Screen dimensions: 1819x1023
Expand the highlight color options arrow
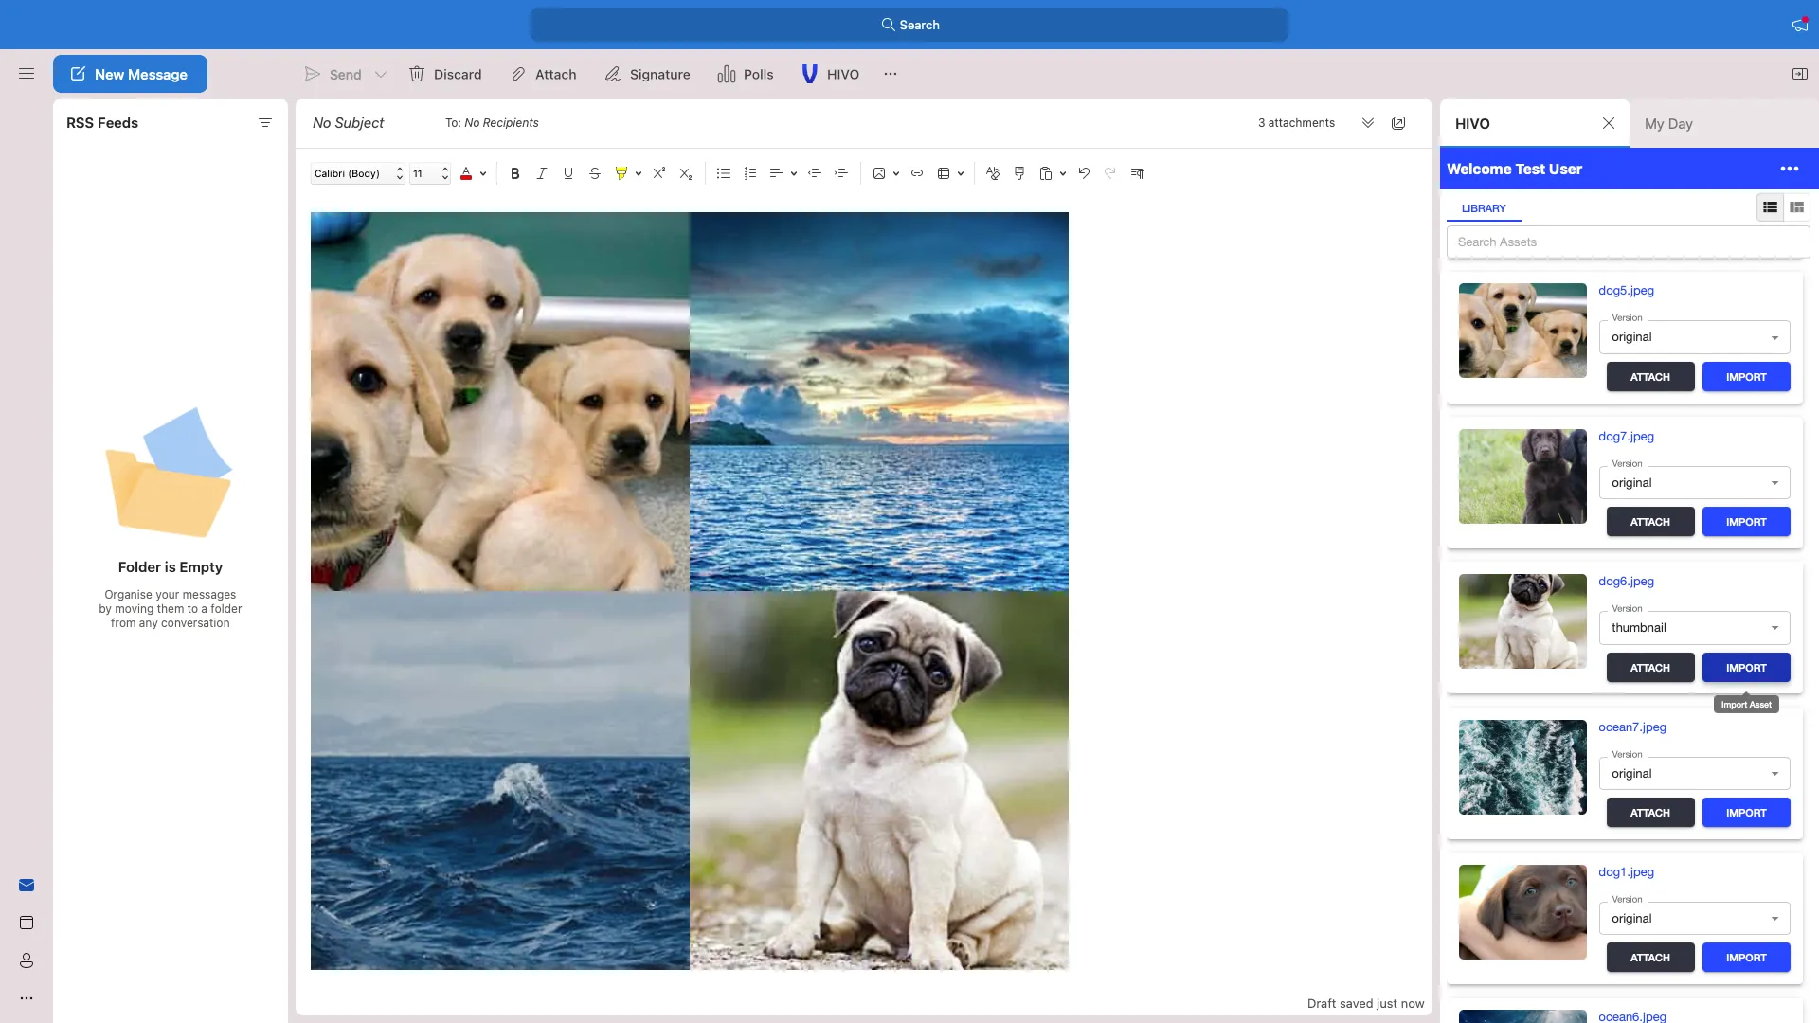[x=639, y=173]
